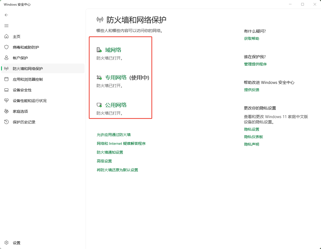This screenshot has width=321, height=249.
Task: Click the 防火墙和网络保护 page heading
Action: (136, 20)
